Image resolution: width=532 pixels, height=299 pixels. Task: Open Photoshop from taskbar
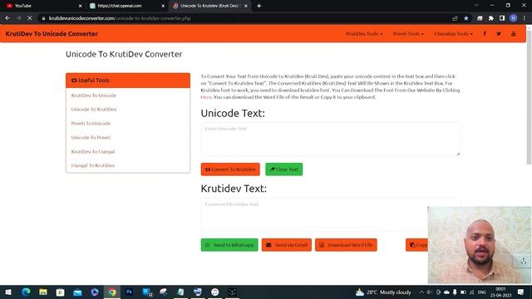(129, 292)
